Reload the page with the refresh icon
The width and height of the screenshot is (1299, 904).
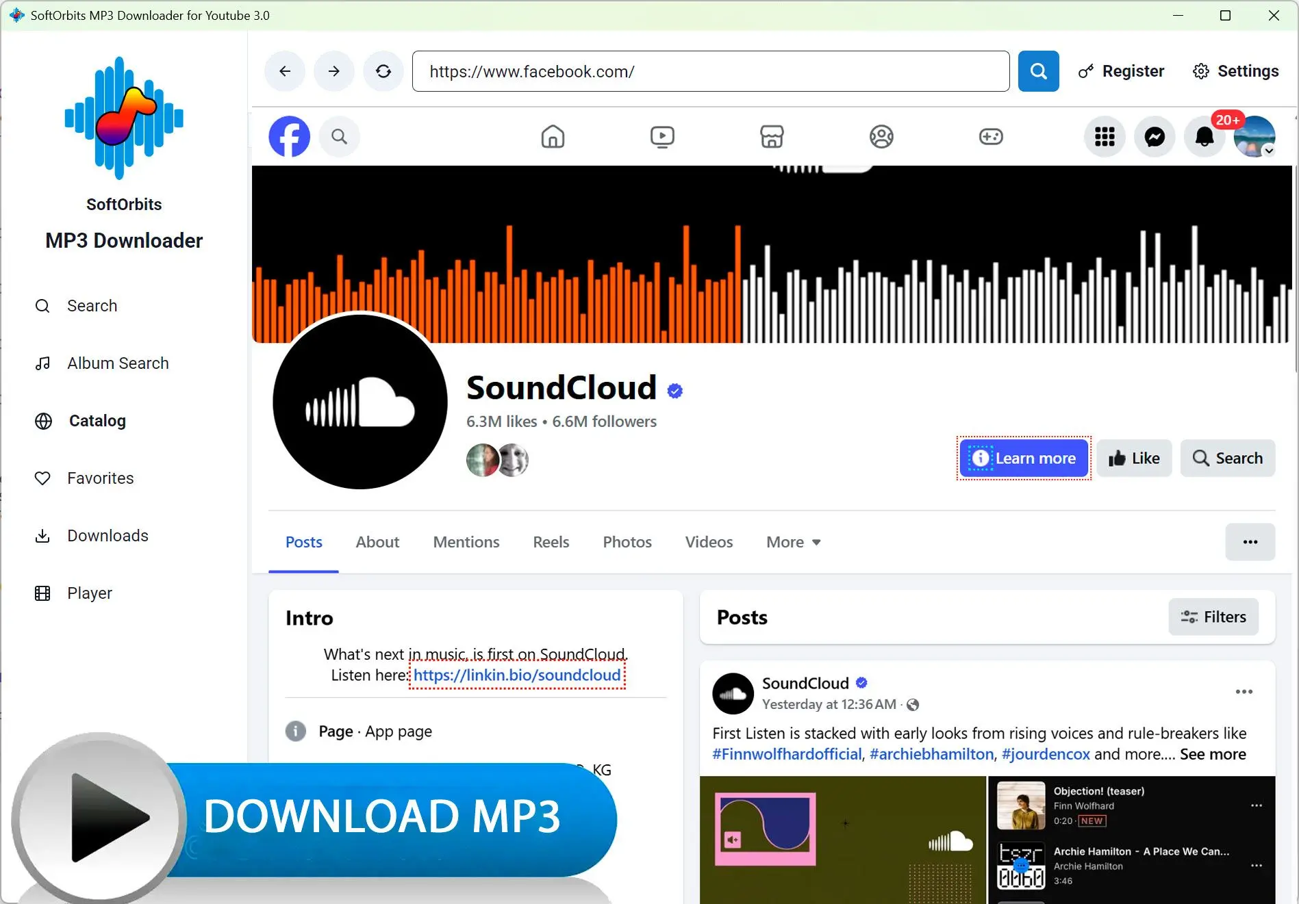pos(383,71)
